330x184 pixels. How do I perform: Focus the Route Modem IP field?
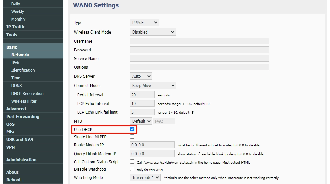tap(152, 145)
